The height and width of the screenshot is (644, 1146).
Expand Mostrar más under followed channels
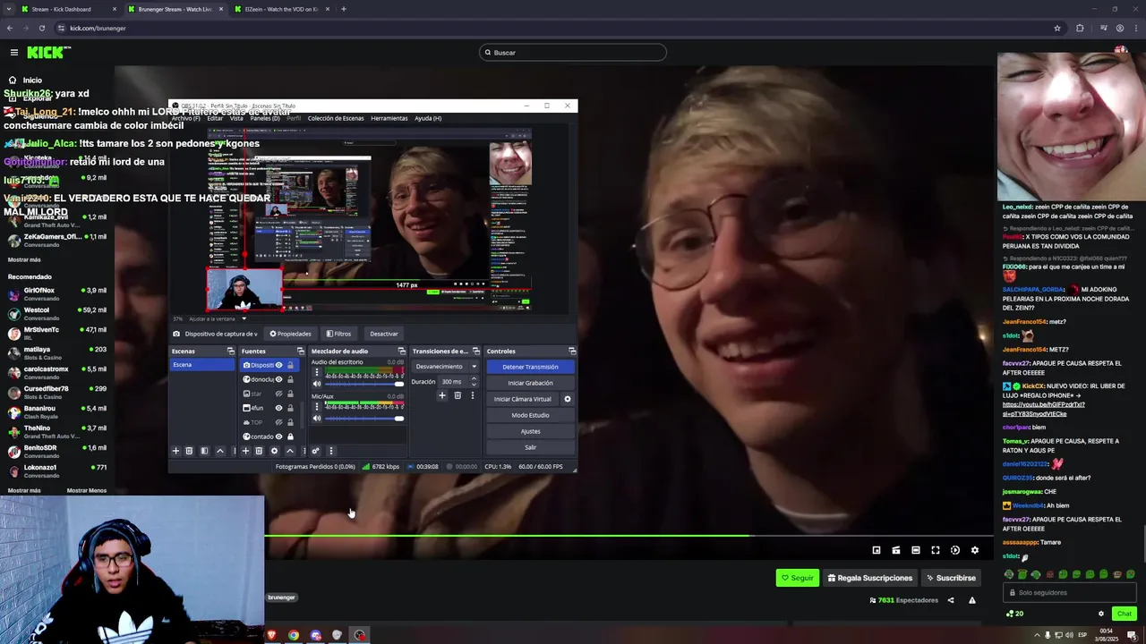click(x=24, y=259)
